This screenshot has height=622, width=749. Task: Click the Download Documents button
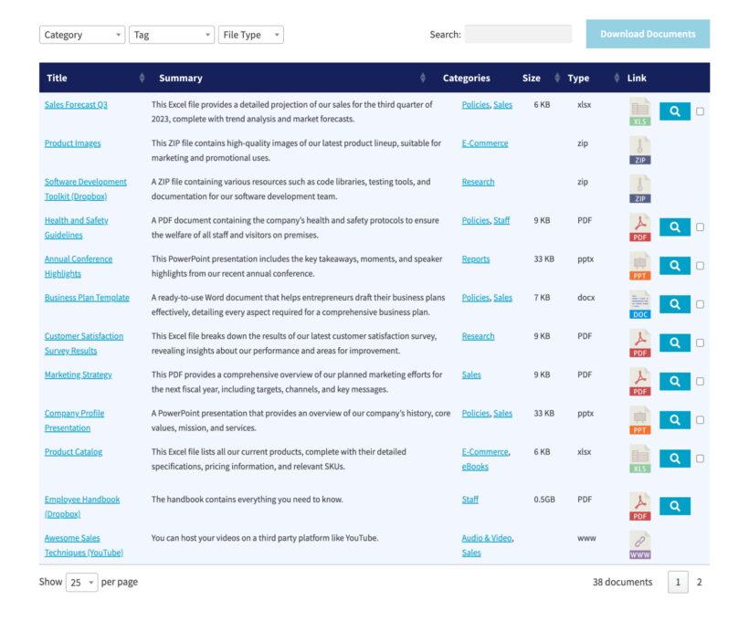[x=648, y=34]
